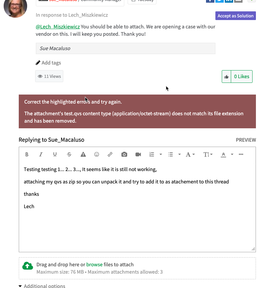The width and height of the screenshot is (273, 288).
Task: Open the text color picker dropdown arrow
Action: (232, 154)
